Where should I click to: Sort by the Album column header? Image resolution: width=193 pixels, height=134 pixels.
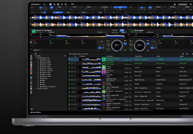[182, 56]
